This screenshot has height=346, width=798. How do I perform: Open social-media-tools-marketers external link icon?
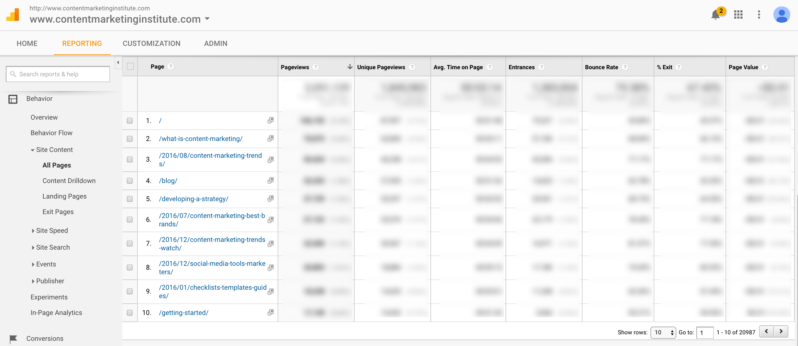271,267
